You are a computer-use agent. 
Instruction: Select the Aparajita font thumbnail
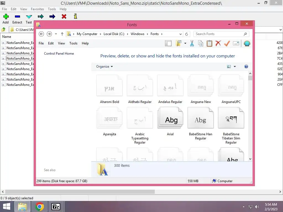click(109, 118)
